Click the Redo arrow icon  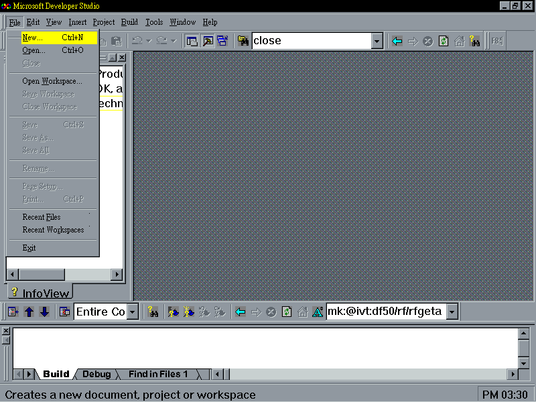[161, 41]
